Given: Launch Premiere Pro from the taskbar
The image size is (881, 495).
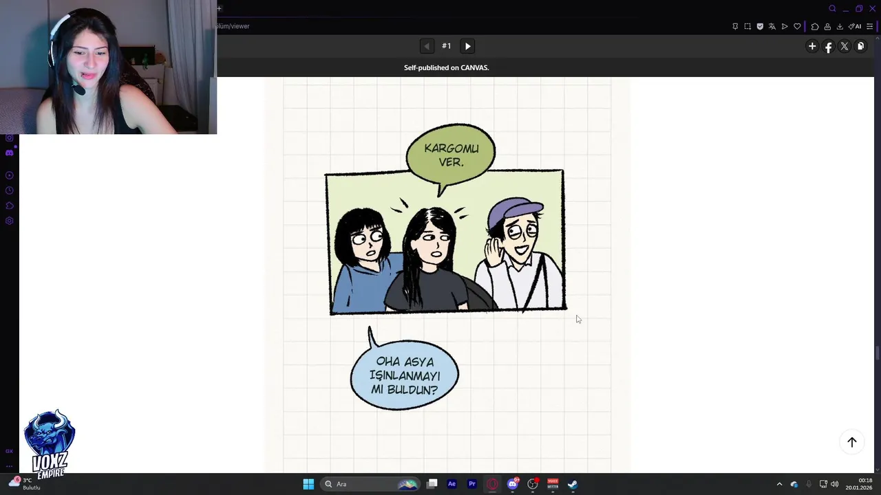Looking at the screenshot, I should (472, 484).
